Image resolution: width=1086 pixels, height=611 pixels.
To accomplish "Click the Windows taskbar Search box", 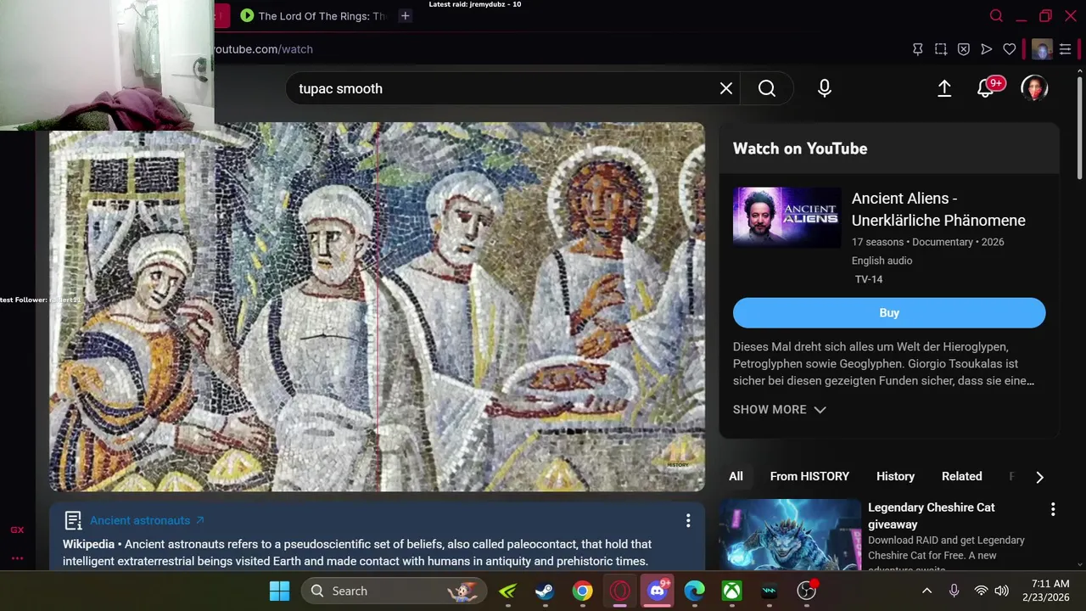I will pyautogui.click(x=395, y=591).
